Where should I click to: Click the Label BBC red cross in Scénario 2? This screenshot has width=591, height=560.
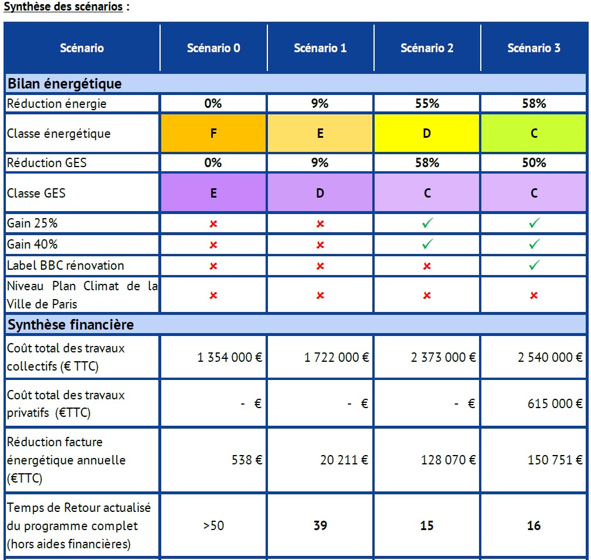(427, 266)
